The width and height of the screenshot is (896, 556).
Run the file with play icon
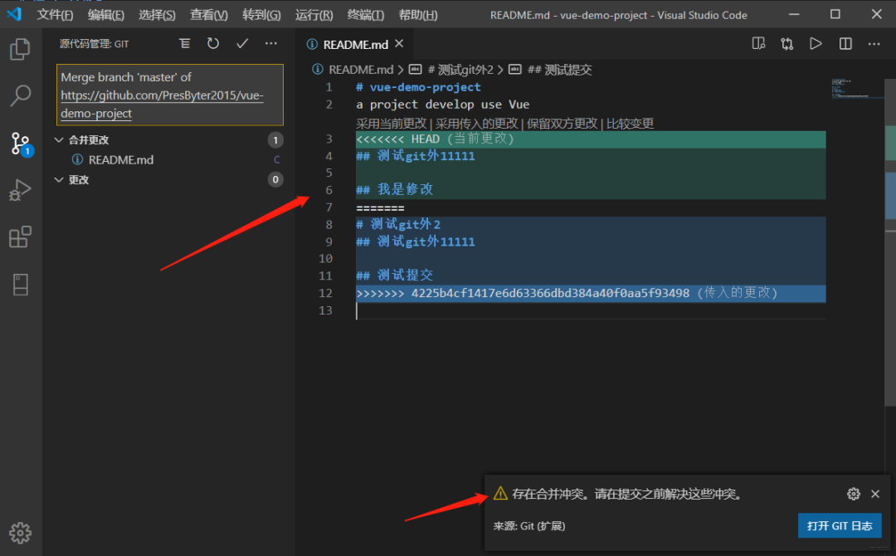point(816,43)
